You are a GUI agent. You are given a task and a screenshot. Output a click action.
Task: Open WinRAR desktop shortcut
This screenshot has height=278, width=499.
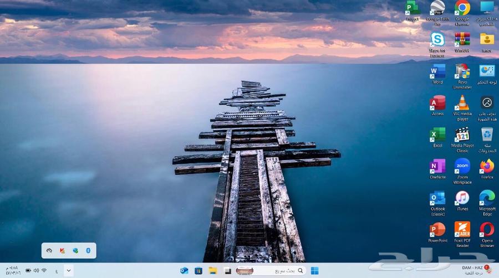coord(462,42)
